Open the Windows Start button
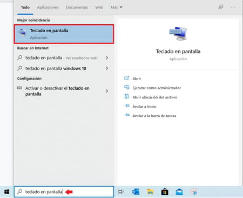The image size is (243, 198). click(6, 192)
